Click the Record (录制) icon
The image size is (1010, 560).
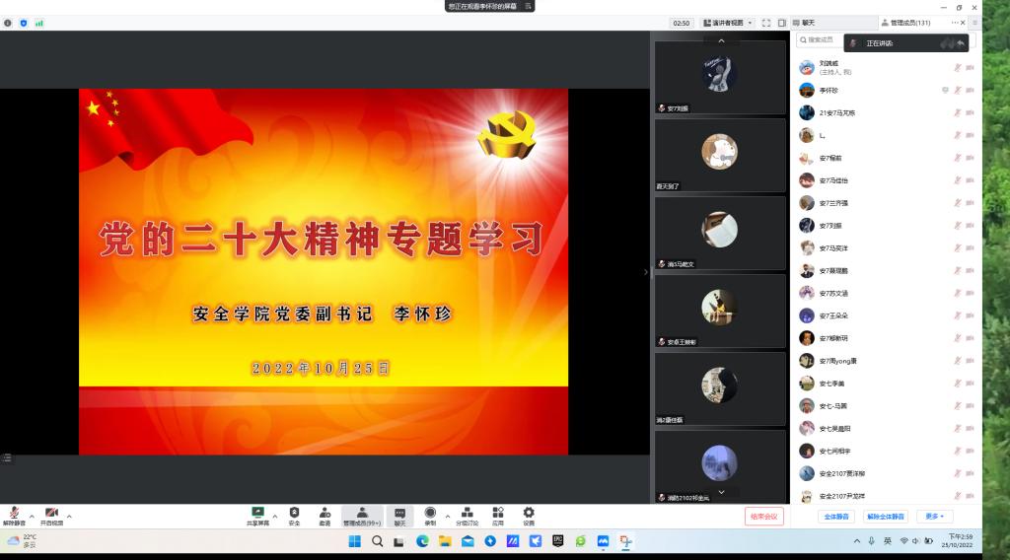(x=430, y=515)
